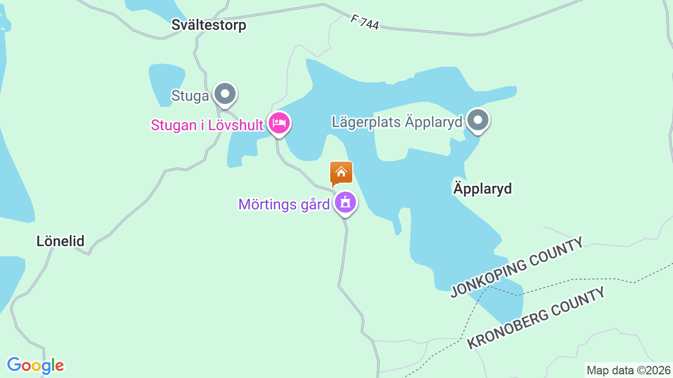Click the Google logo

coord(35,366)
